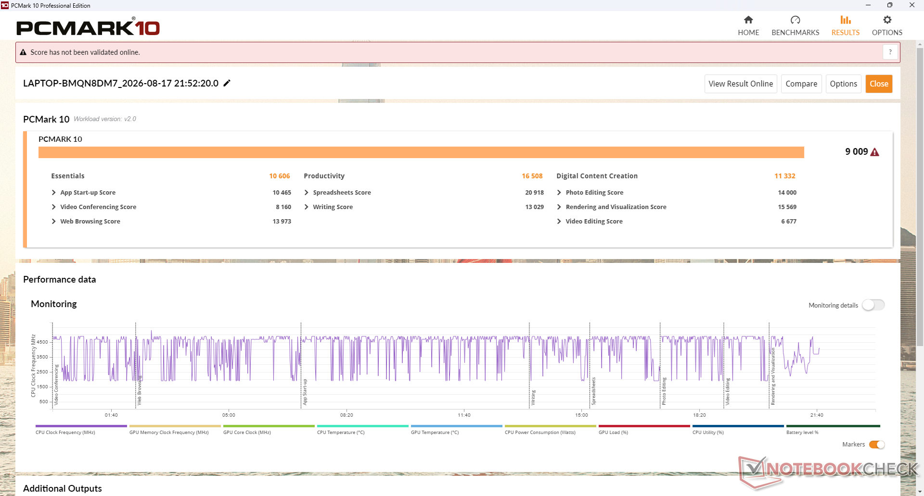The height and width of the screenshot is (496, 924).
Task: Click the Spreadsheets chart marker
Action: (x=593, y=391)
